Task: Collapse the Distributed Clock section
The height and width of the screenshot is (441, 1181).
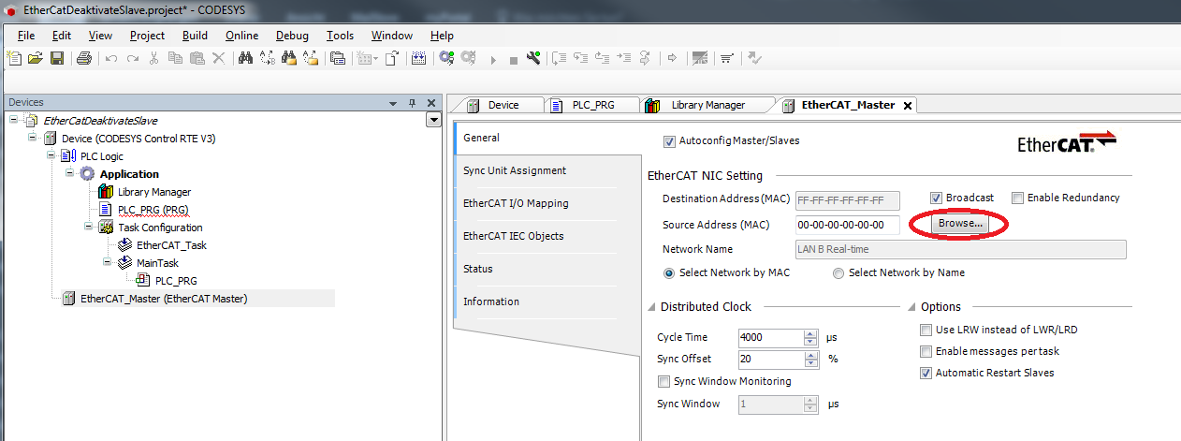Action: point(651,307)
